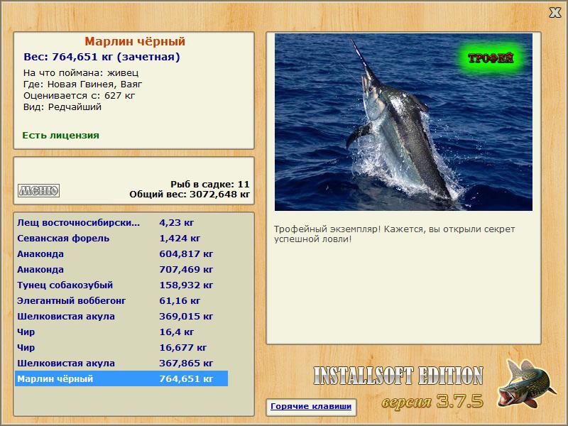
Task: Click the Где: Новая Гвинея, Ваяг line
Action: tap(83, 84)
